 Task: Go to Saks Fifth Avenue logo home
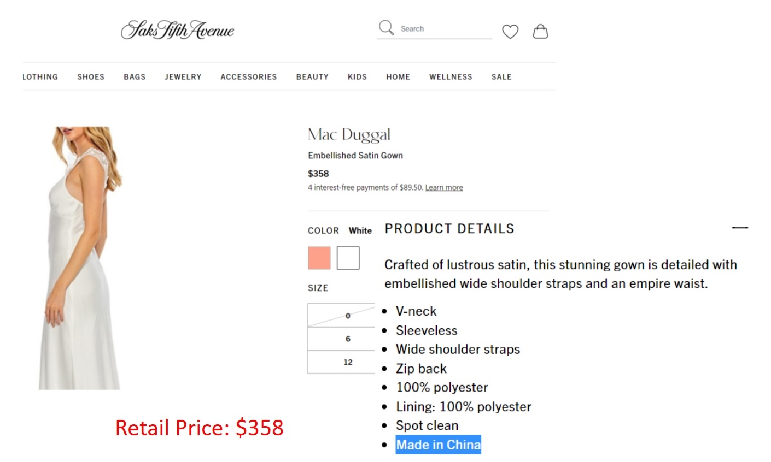pos(177,30)
